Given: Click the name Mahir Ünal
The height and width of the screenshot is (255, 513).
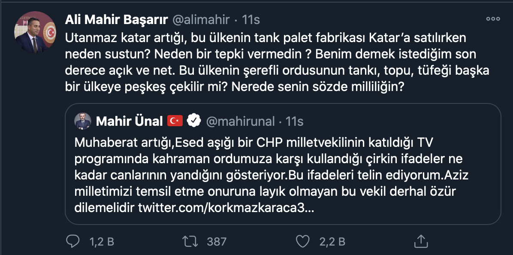Looking at the screenshot, I should [129, 121].
